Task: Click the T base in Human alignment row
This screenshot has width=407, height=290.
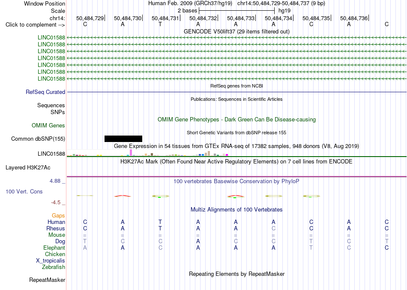Action: (160, 222)
